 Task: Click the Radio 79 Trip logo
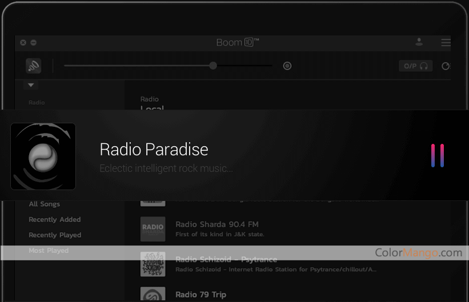click(x=153, y=294)
